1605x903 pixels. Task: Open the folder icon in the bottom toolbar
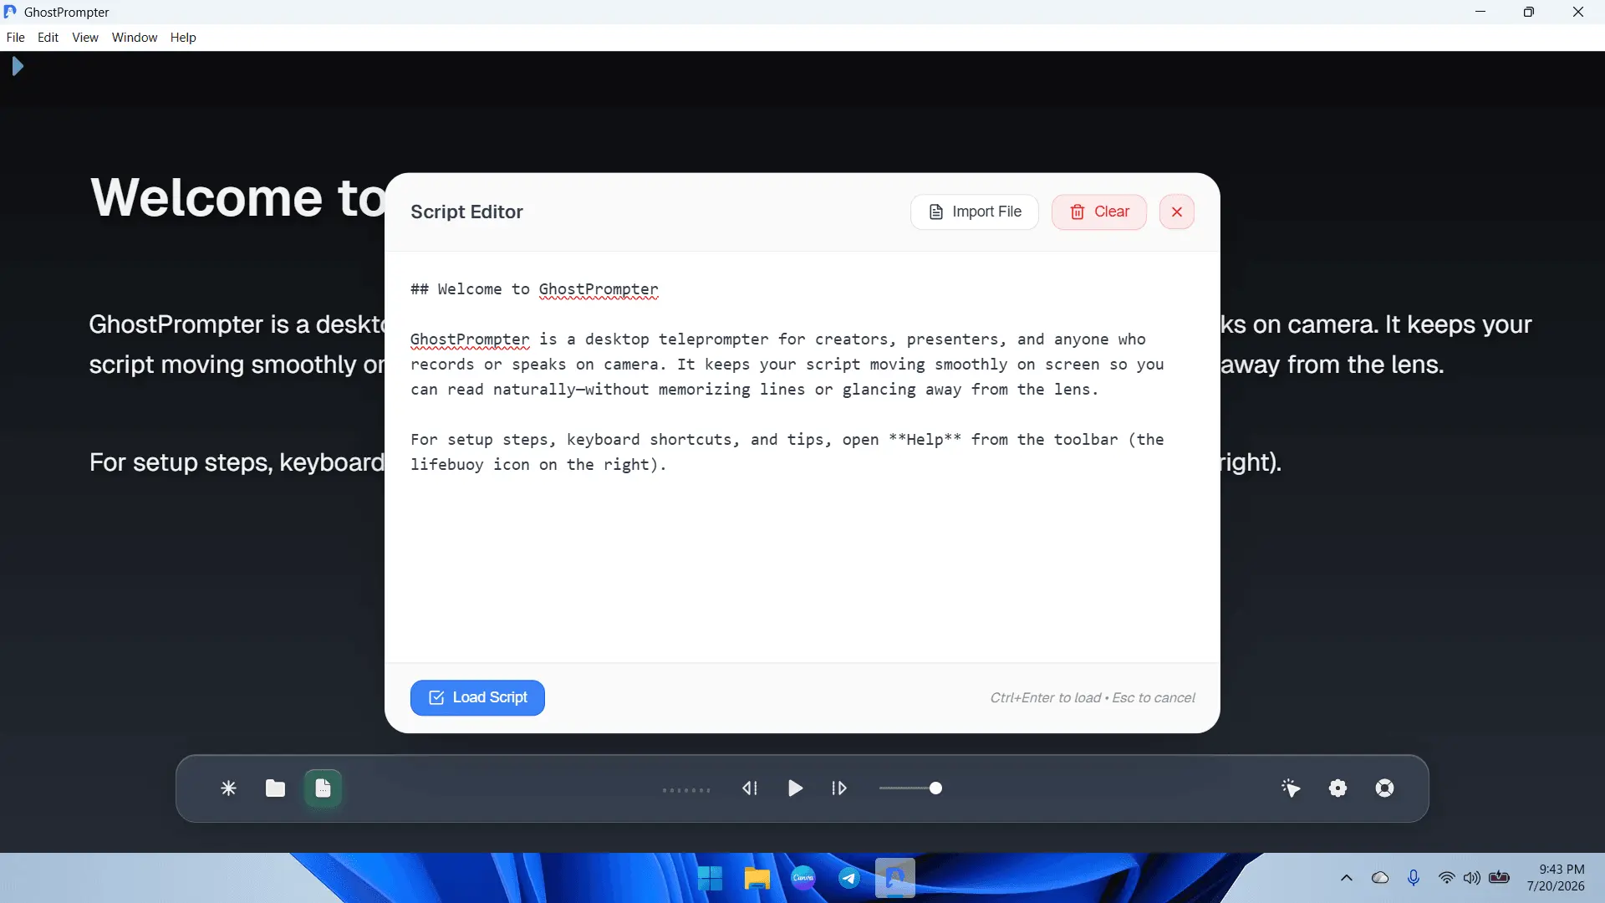pyautogui.click(x=275, y=788)
